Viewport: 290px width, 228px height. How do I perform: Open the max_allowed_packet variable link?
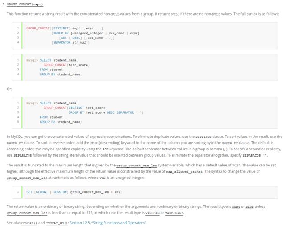[x=184, y=172]
